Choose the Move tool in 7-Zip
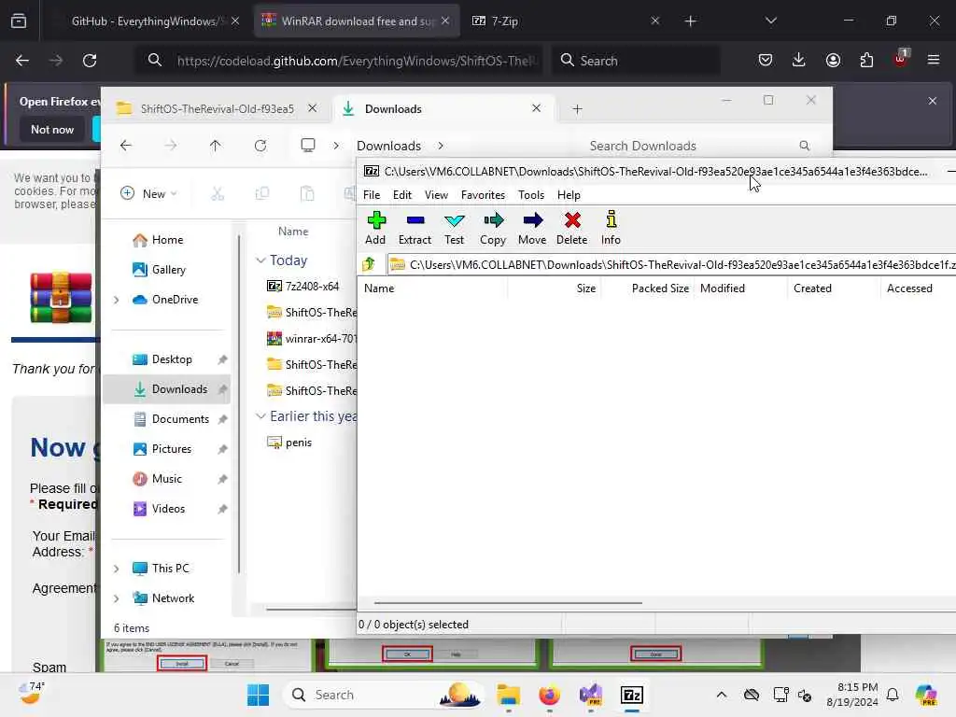This screenshot has height=717, width=956. (532, 228)
